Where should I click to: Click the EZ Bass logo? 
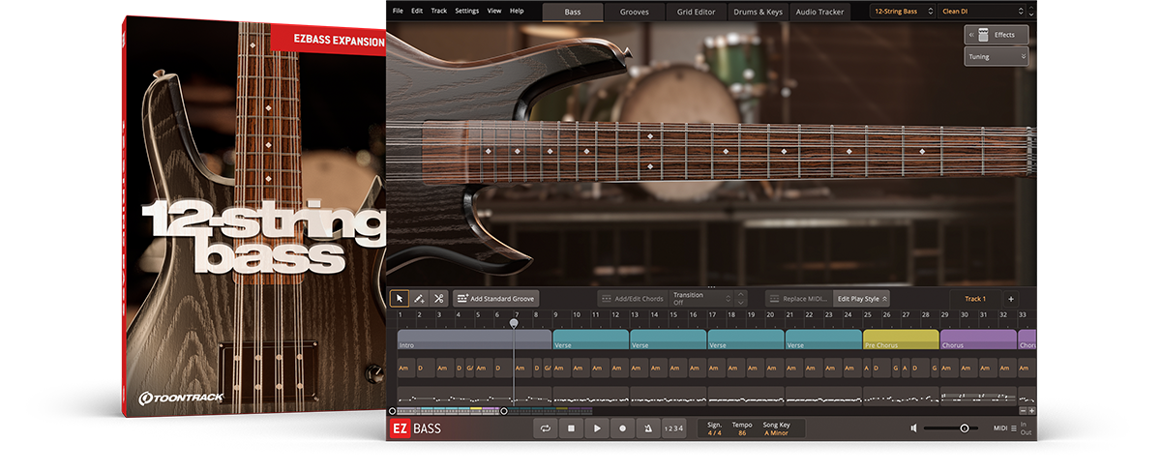[414, 428]
